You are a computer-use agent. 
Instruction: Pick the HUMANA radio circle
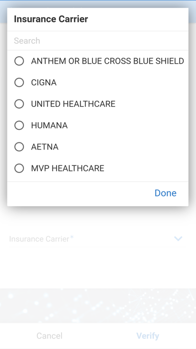click(19, 125)
